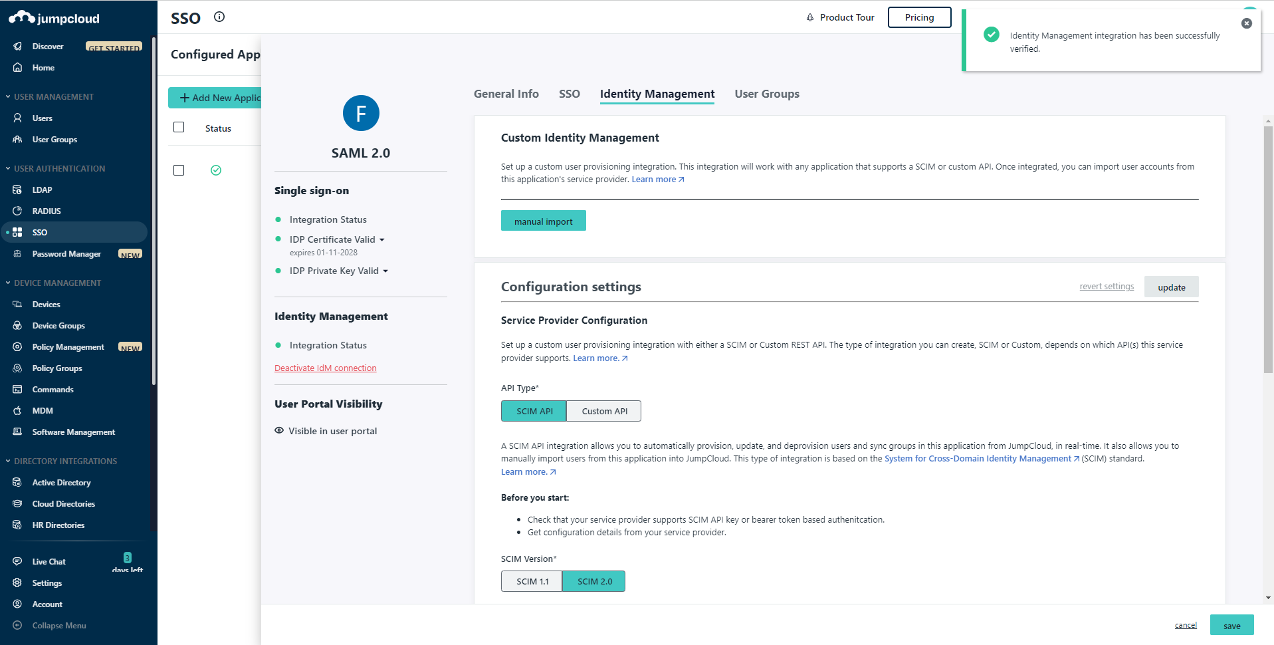Image resolution: width=1274 pixels, height=645 pixels.
Task: Collapse the DIRECTORY INTEGRATIONS section
Action: coord(8,461)
